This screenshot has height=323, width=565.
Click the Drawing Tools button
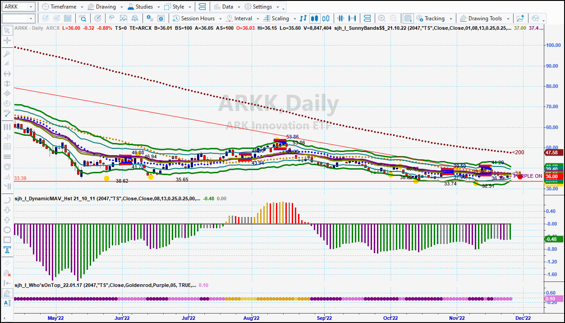481,18
